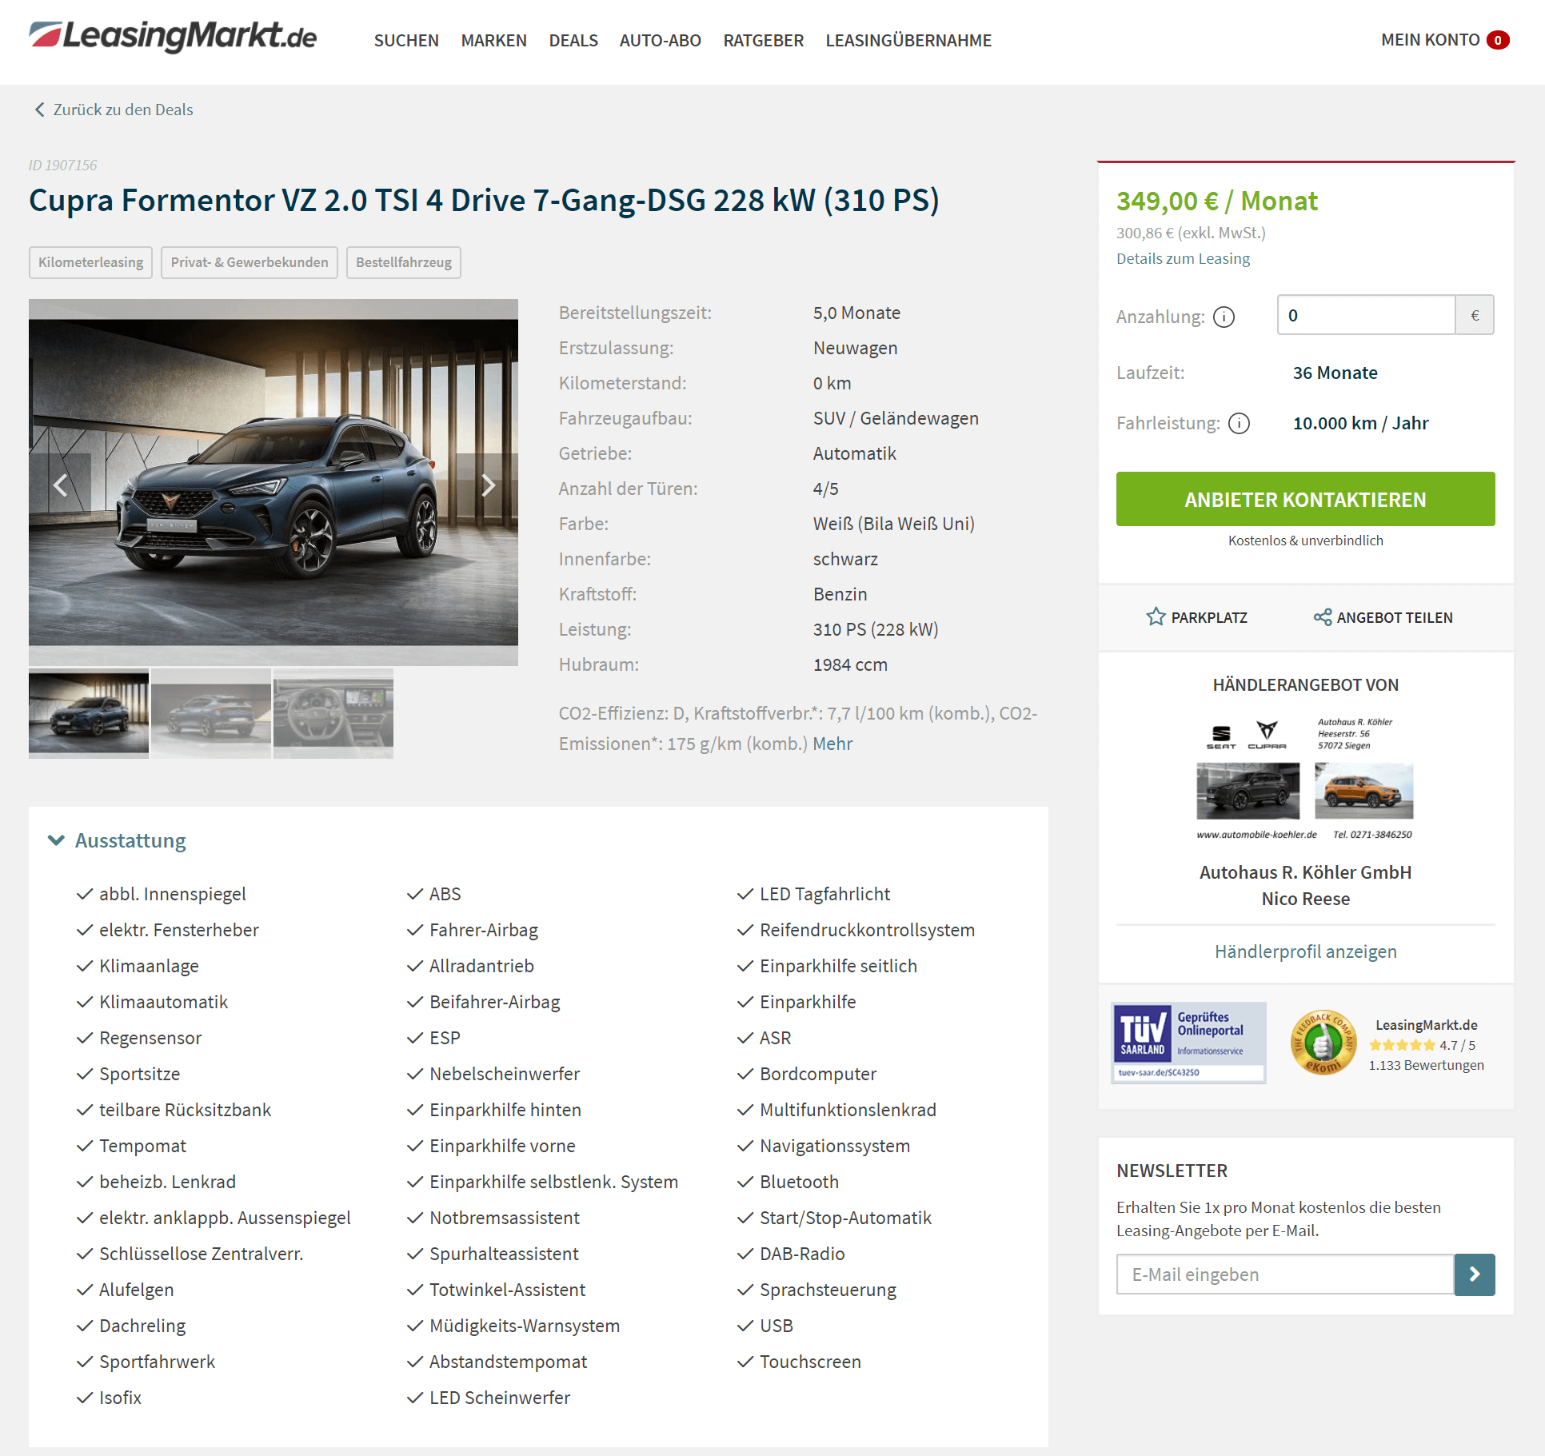
Task: Click the Navigationssystem equipment entry
Action: pyautogui.click(x=835, y=1146)
